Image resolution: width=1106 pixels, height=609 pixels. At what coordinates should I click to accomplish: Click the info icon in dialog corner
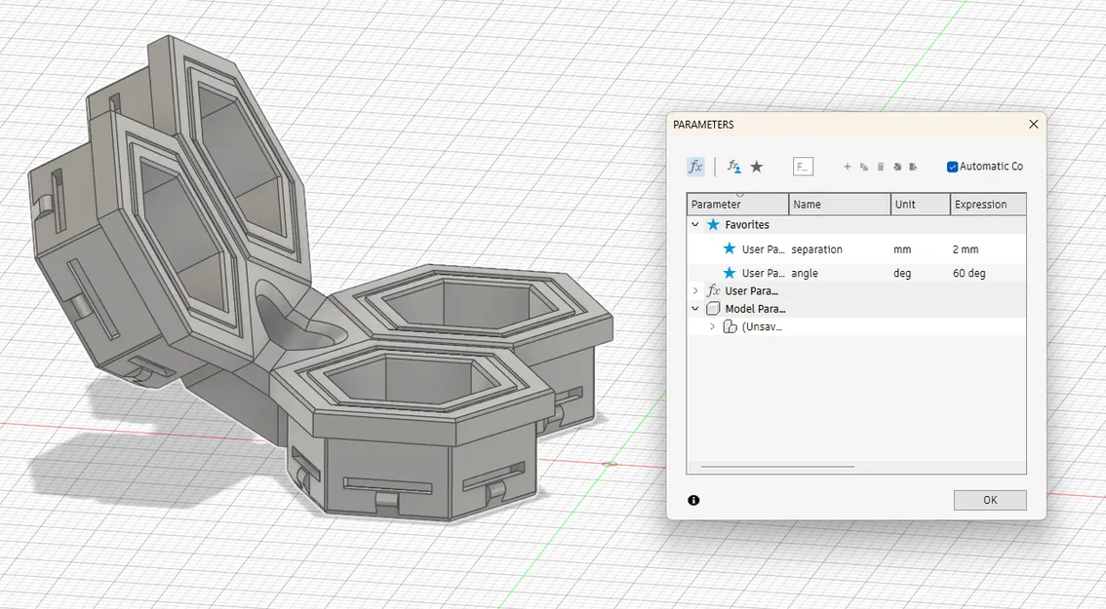coord(693,499)
